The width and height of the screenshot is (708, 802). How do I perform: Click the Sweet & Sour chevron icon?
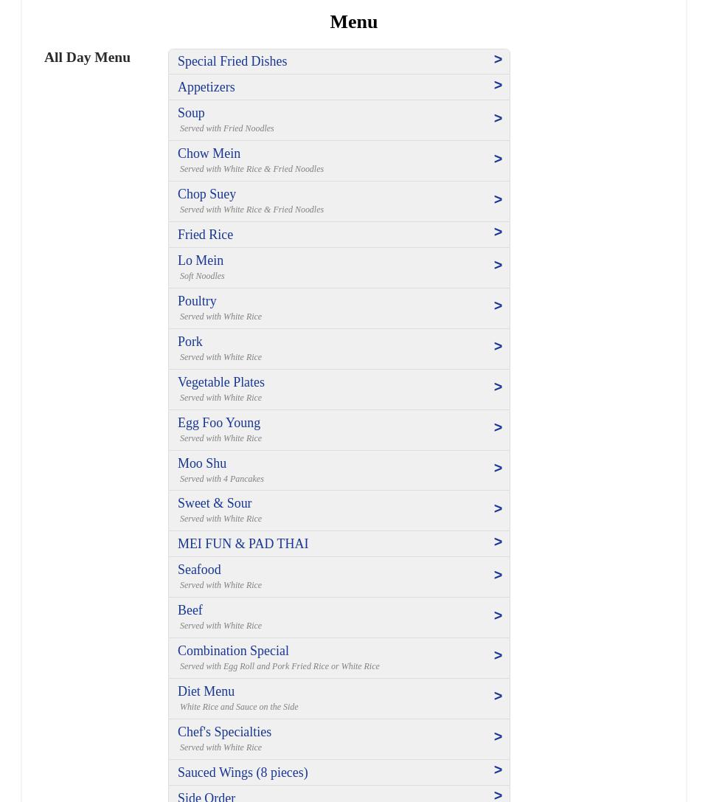click(x=498, y=509)
